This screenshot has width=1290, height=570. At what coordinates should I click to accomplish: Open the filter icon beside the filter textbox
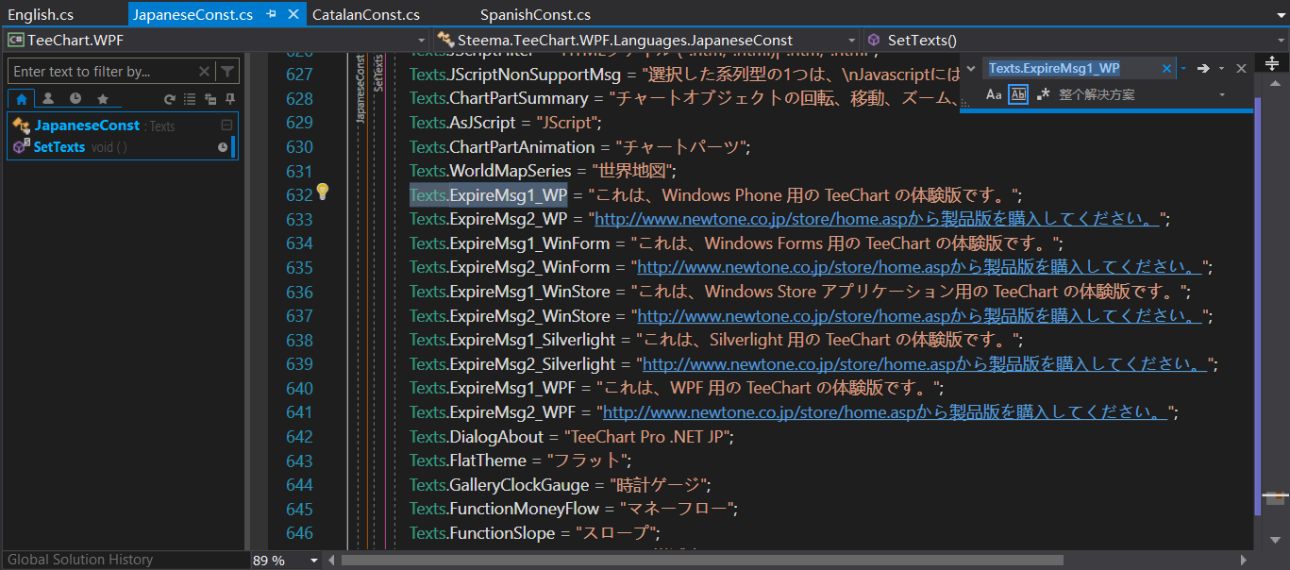(227, 71)
